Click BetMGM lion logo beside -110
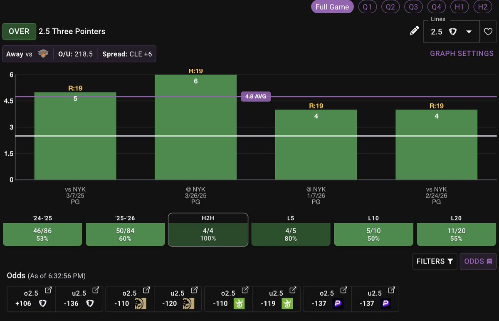The image size is (499, 321). click(140, 304)
